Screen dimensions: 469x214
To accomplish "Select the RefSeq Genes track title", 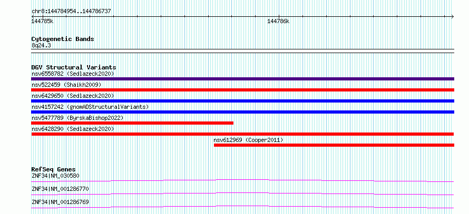I will (53, 169).
